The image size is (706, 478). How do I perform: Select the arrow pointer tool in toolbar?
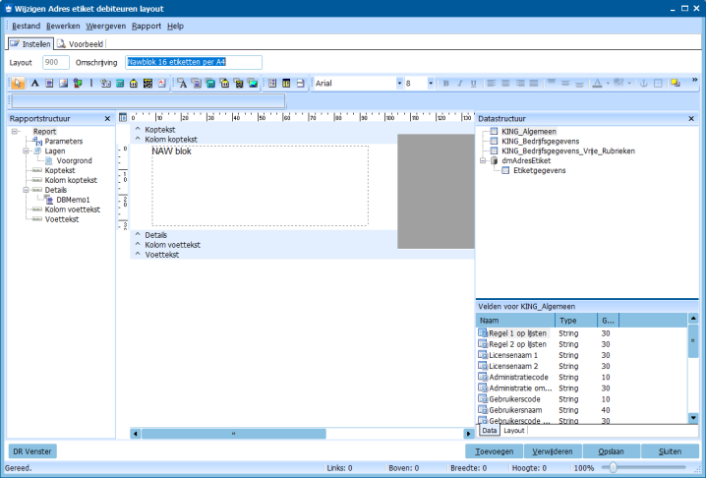(x=19, y=84)
